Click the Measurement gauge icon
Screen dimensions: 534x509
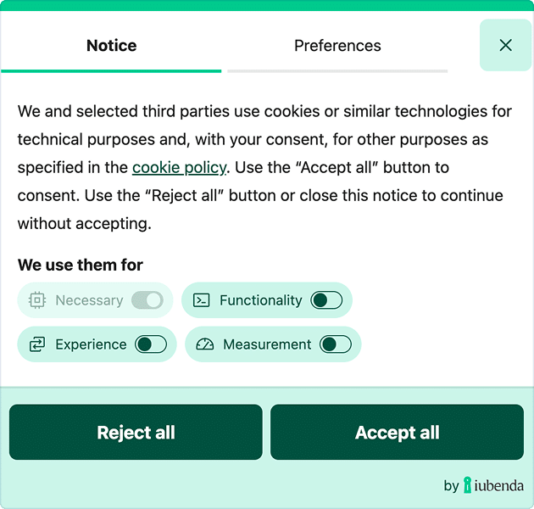[x=205, y=344]
